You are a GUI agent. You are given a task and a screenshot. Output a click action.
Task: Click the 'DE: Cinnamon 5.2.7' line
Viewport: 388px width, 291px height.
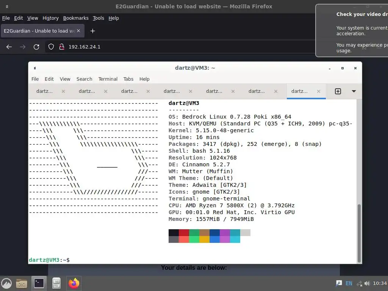(199, 164)
